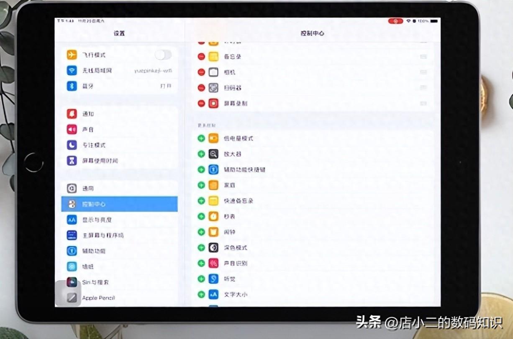The height and width of the screenshot is (339, 513).
Task: Toggle Airplane Mode (飞行模式) switch
Action: click(x=163, y=55)
